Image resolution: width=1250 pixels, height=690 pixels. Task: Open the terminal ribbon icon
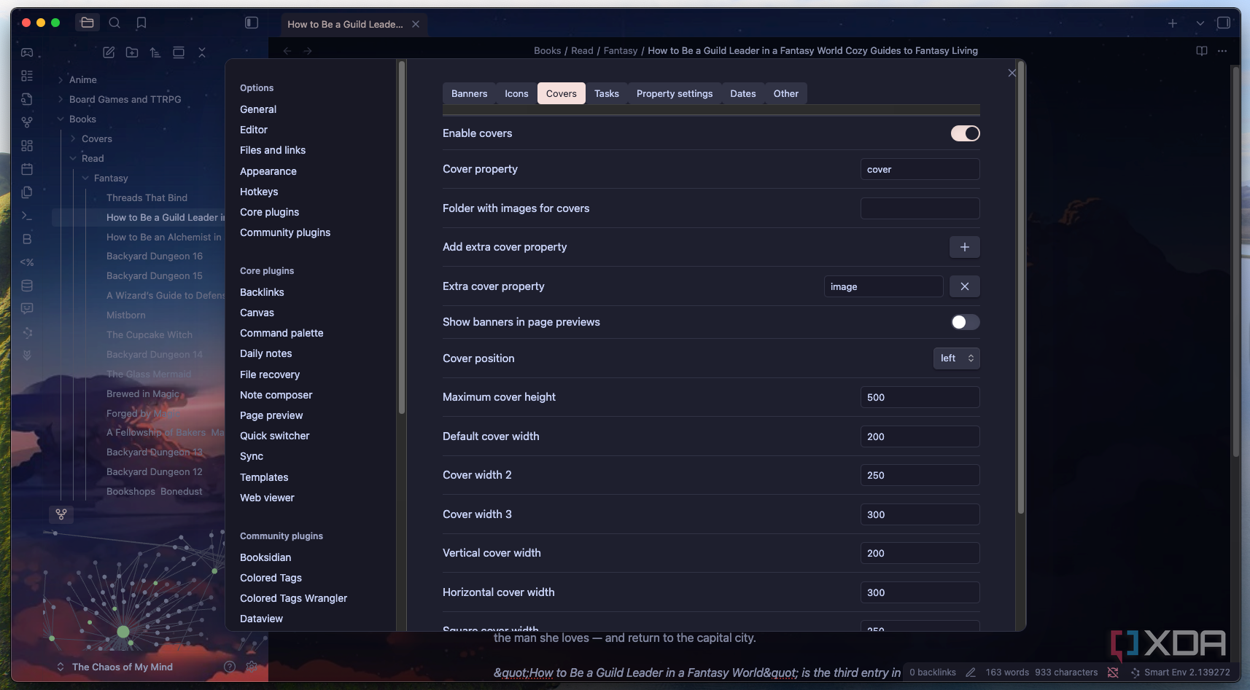click(x=27, y=216)
